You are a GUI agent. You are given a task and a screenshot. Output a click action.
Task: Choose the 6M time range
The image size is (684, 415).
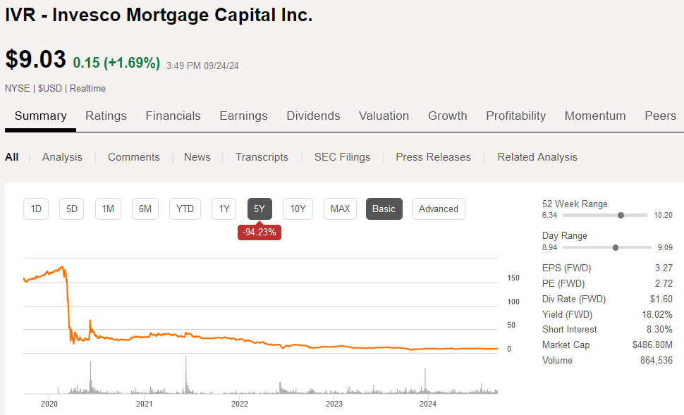coord(145,209)
